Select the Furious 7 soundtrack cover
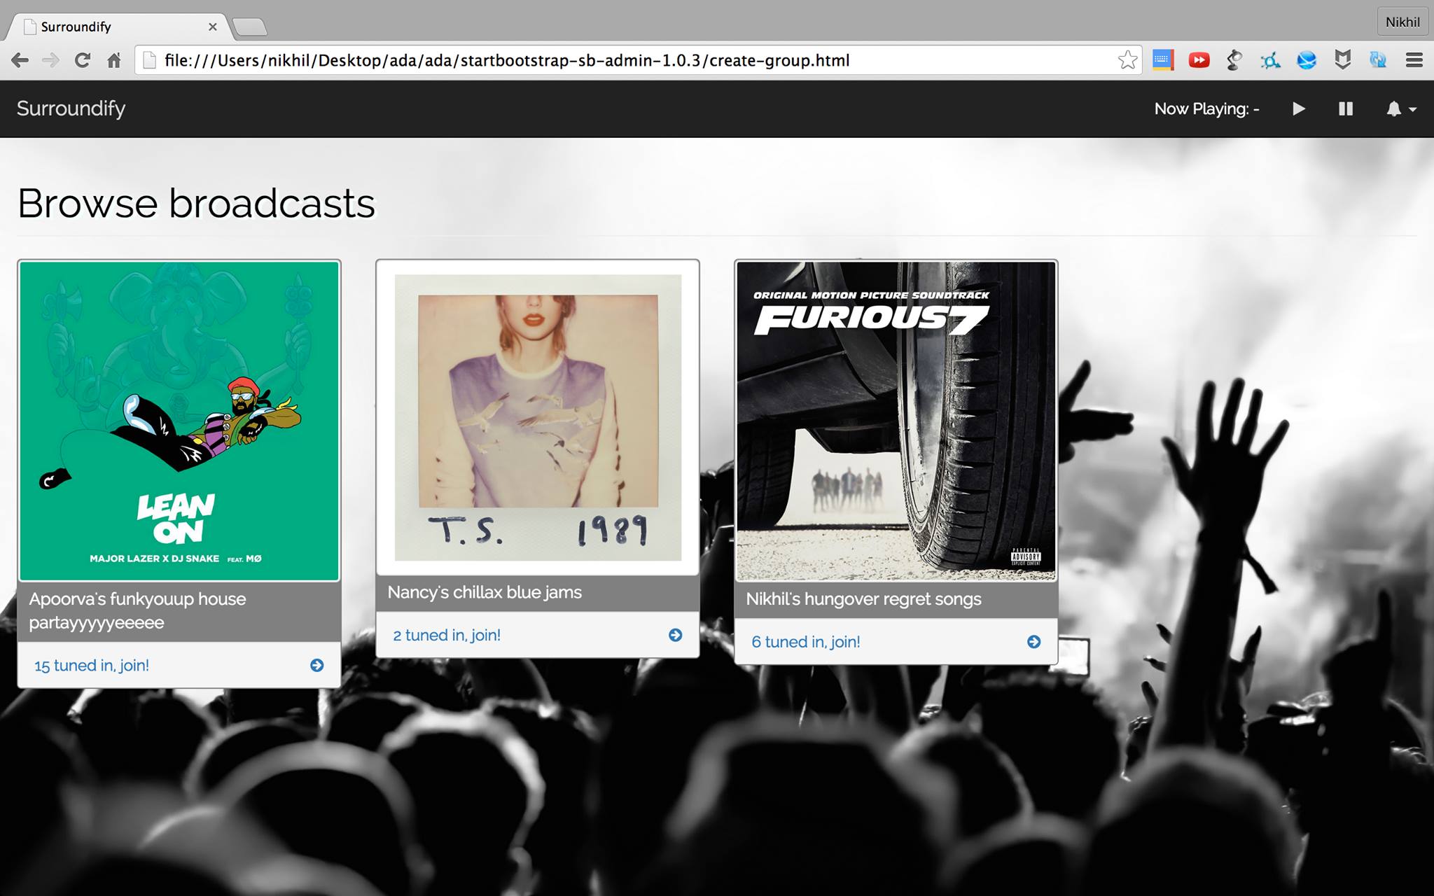This screenshot has width=1434, height=896. [896, 421]
